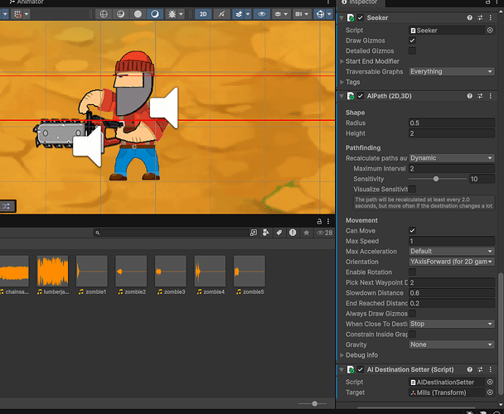Open the Seeker component help icon
This screenshot has width=504, height=414.
469,17
